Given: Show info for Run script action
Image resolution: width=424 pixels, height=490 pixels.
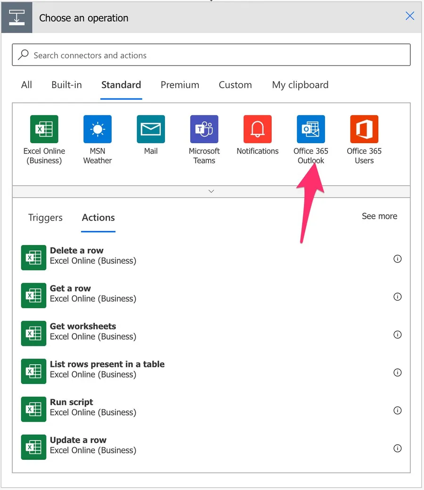Looking at the screenshot, I should [x=398, y=410].
